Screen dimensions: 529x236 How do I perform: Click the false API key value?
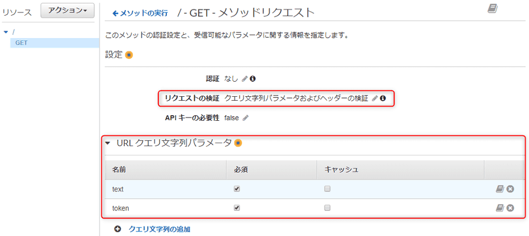click(x=231, y=118)
